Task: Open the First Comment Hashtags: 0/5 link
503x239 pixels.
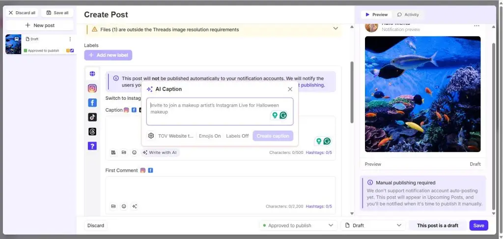Action: coord(319,207)
